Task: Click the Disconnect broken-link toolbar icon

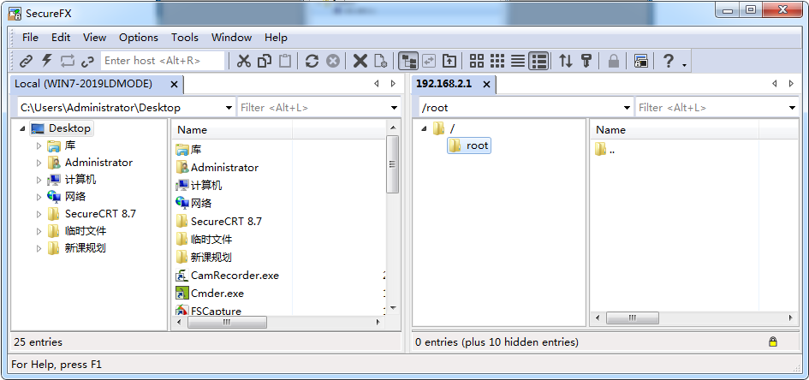Action: click(x=88, y=61)
